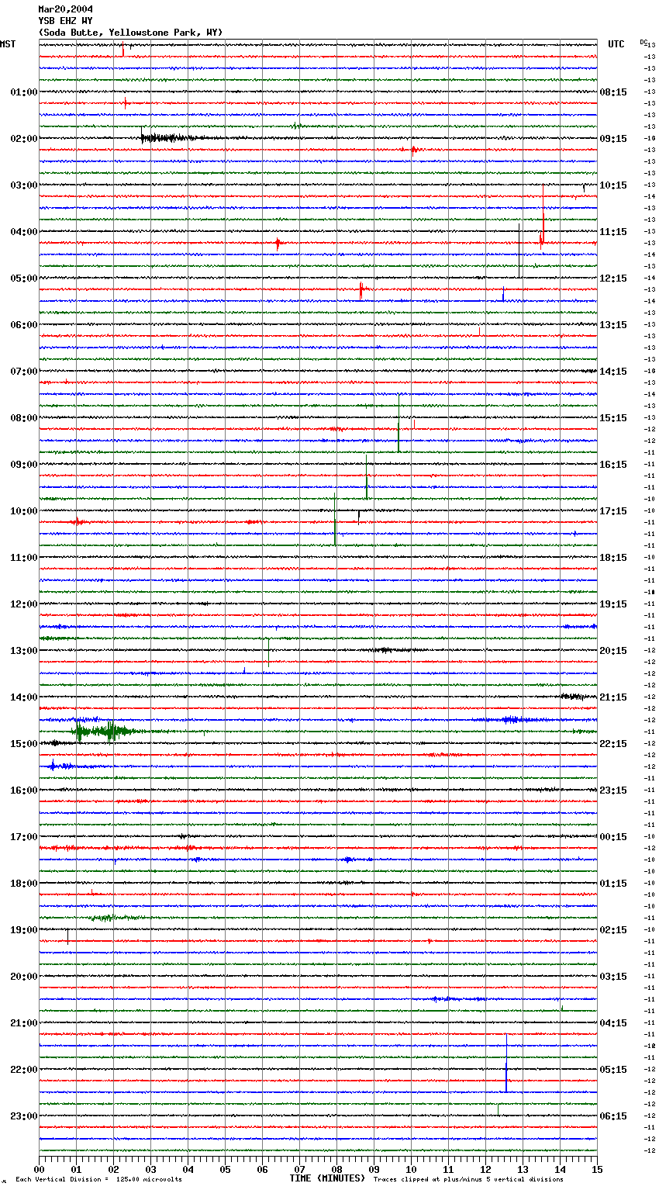The image size is (659, 1190).
Task: Click the black earthquake burst on the 02:00 trace
Action: coord(174,138)
